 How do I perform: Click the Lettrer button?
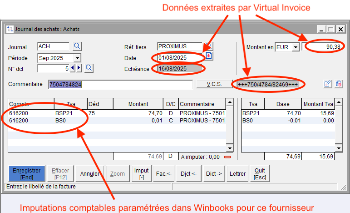[238, 173]
